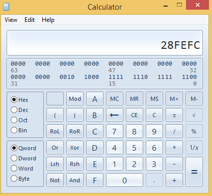
Task: Select the Dec number base
Action: point(19,110)
